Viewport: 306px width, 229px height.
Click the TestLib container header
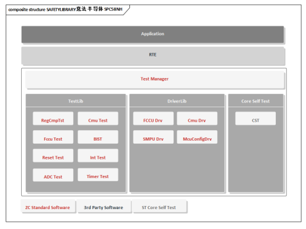[x=76, y=101]
